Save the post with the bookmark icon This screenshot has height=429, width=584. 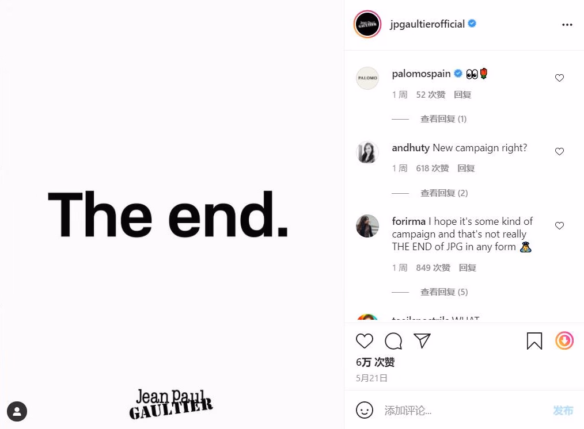[x=534, y=341]
